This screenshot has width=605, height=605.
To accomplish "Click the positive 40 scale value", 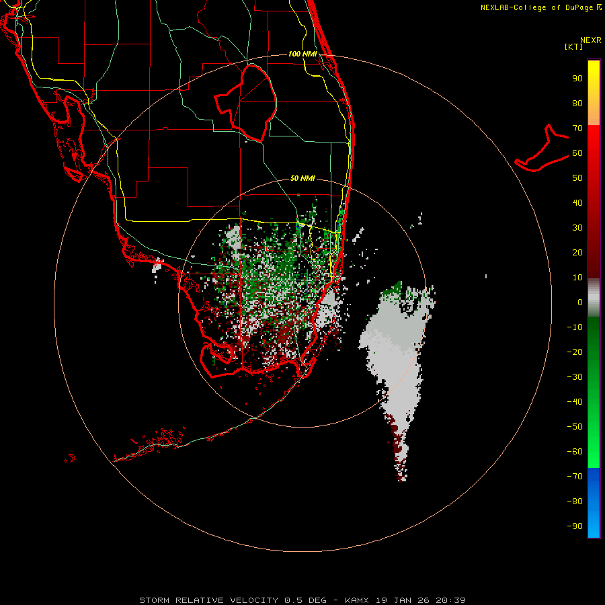I will [x=577, y=203].
